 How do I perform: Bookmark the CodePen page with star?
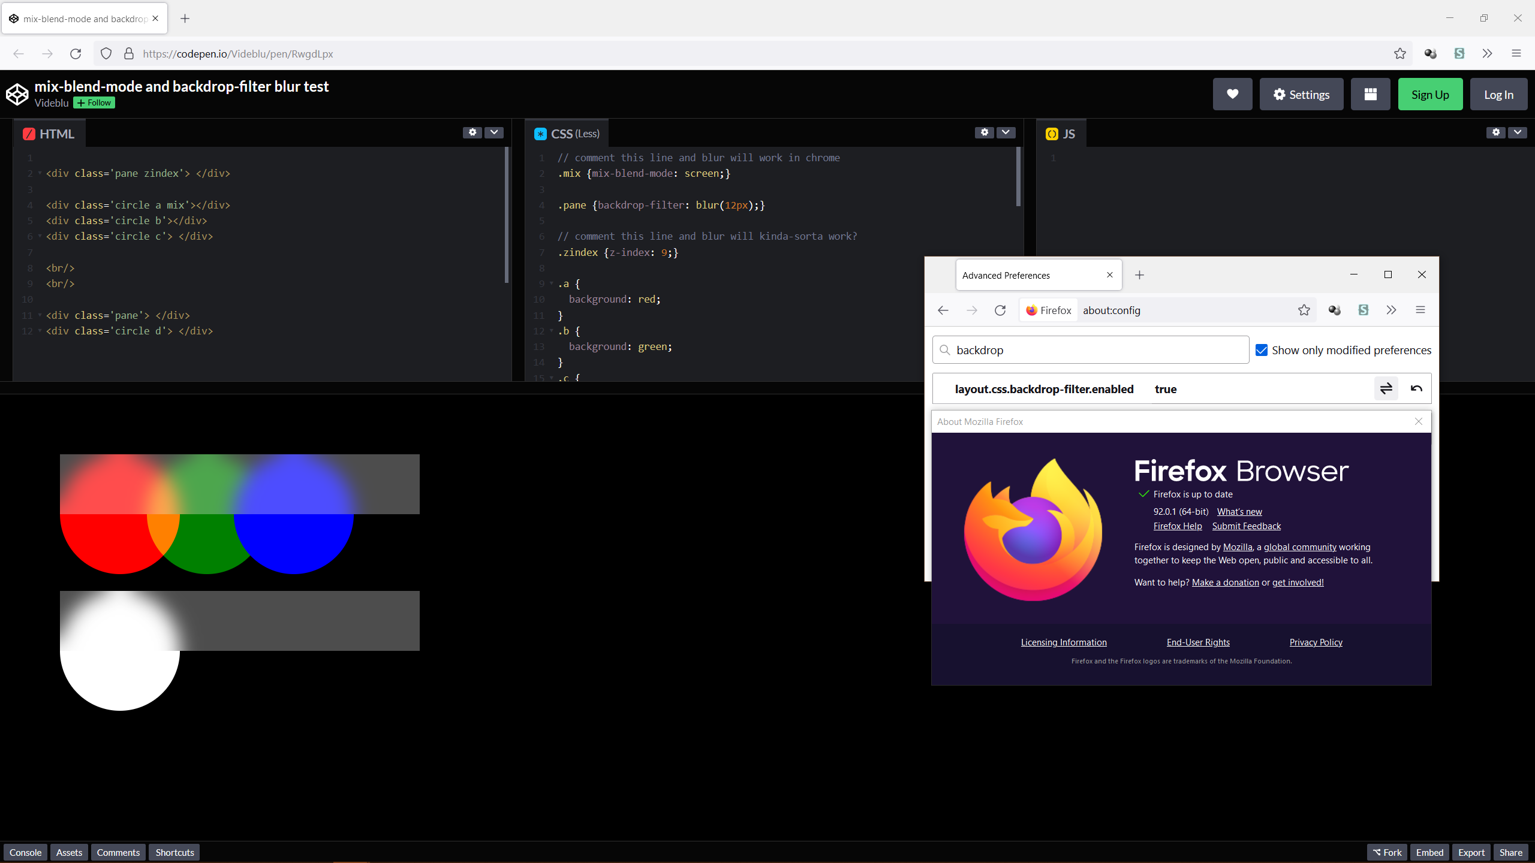[x=1399, y=53]
